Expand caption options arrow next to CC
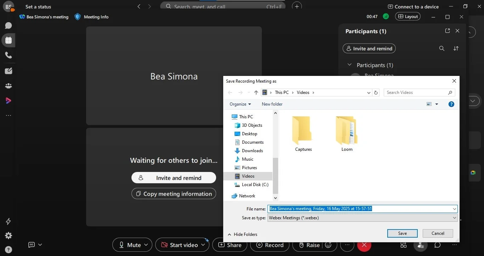 click(40, 245)
